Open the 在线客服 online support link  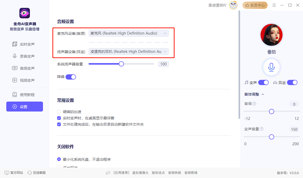[x=36, y=173]
